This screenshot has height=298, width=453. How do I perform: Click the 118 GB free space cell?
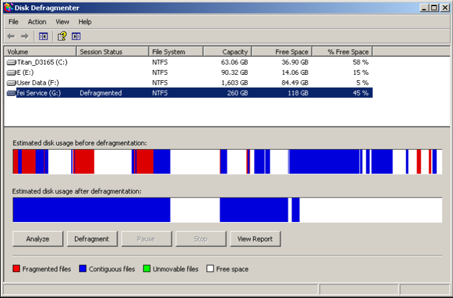(298, 93)
